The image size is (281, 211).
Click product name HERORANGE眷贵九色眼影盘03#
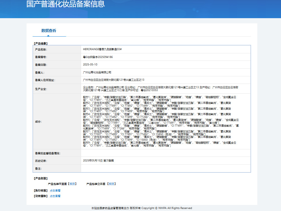[102, 49]
